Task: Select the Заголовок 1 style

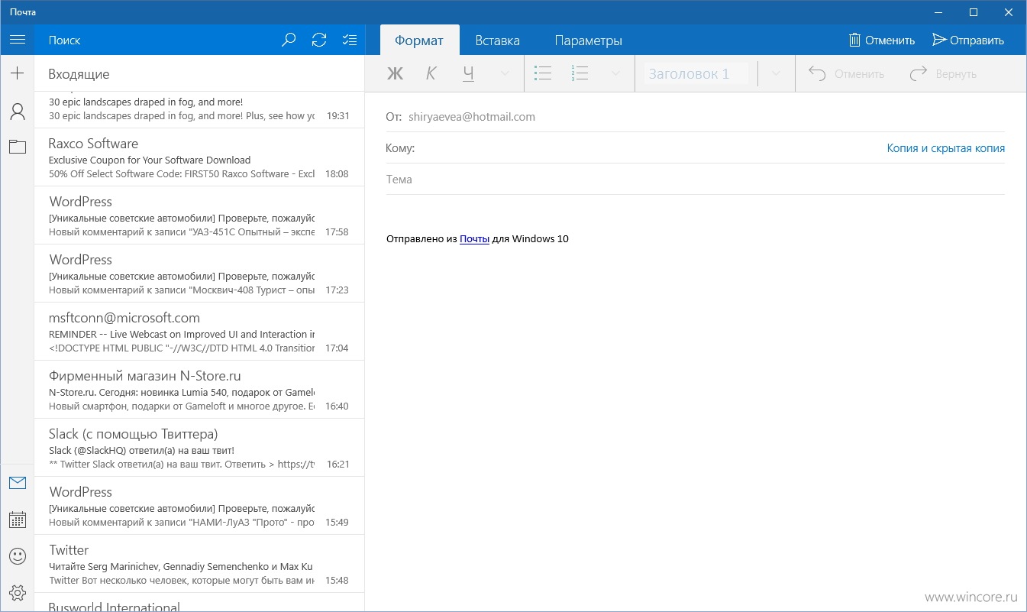Action: pyautogui.click(x=697, y=74)
